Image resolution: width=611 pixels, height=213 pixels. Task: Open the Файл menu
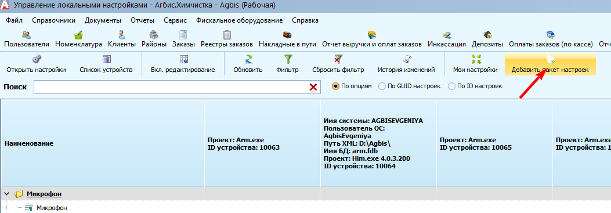pyautogui.click(x=15, y=21)
